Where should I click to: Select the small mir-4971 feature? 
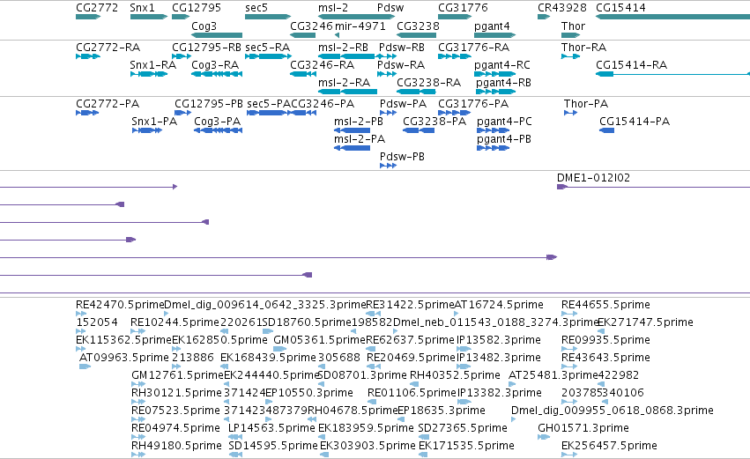(338, 35)
